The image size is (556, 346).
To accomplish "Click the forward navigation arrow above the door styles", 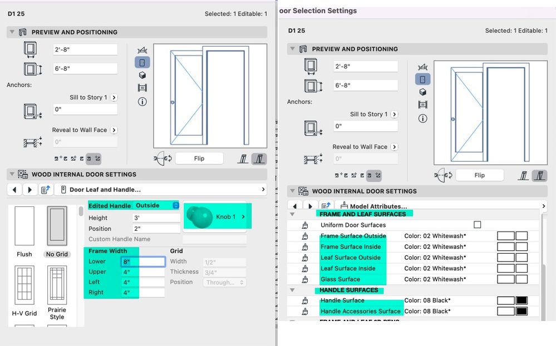I will [30, 189].
